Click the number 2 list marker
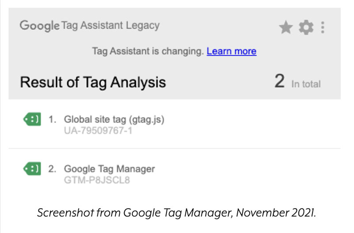 point(53,169)
